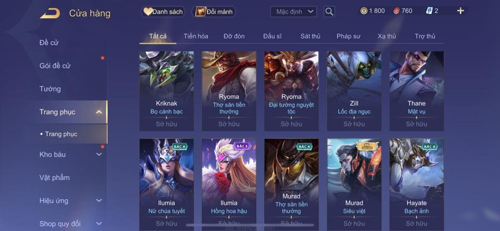Select the Tiến hóa filter tab
The height and width of the screenshot is (231, 500).
pos(196,36)
